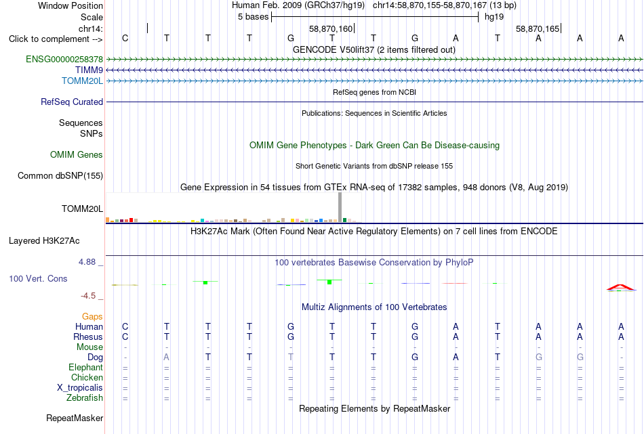This screenshot has width=644, height=434.
Task: Click the Gaps alignment row label
Action: (92, 316)
